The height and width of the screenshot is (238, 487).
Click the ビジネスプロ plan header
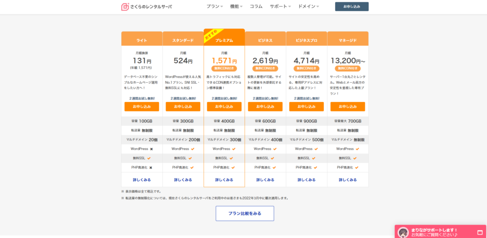click(x=307, y=39)
